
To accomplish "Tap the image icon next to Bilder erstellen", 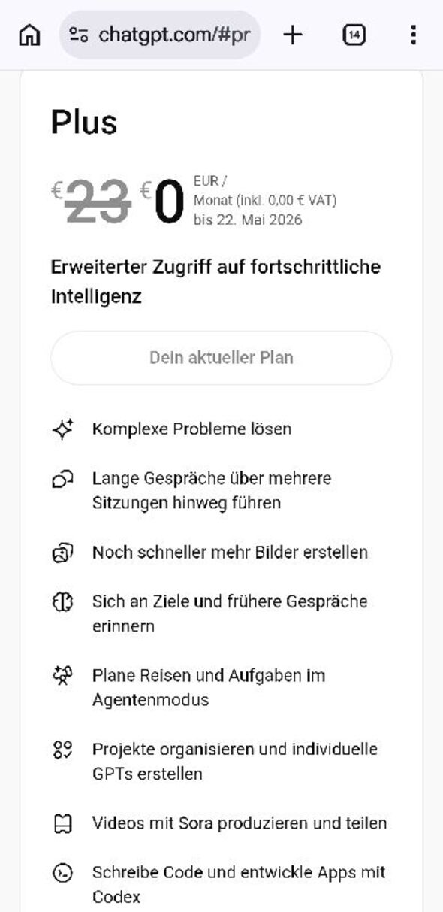I will [x=62, y=553].
